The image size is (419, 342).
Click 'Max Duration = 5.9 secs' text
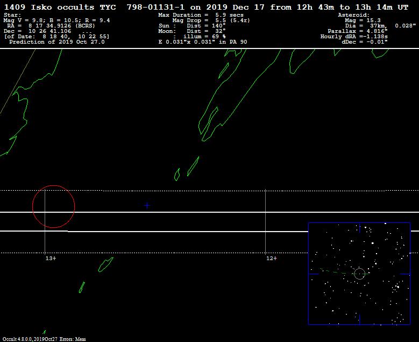(201, 15)
